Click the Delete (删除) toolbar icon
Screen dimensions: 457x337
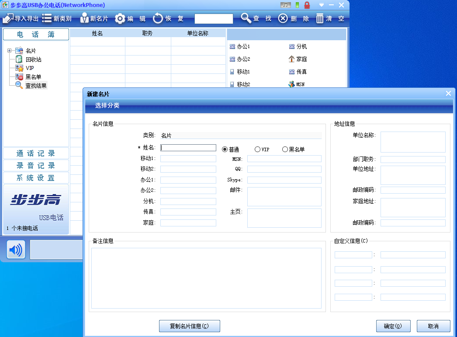coord(283,18)
